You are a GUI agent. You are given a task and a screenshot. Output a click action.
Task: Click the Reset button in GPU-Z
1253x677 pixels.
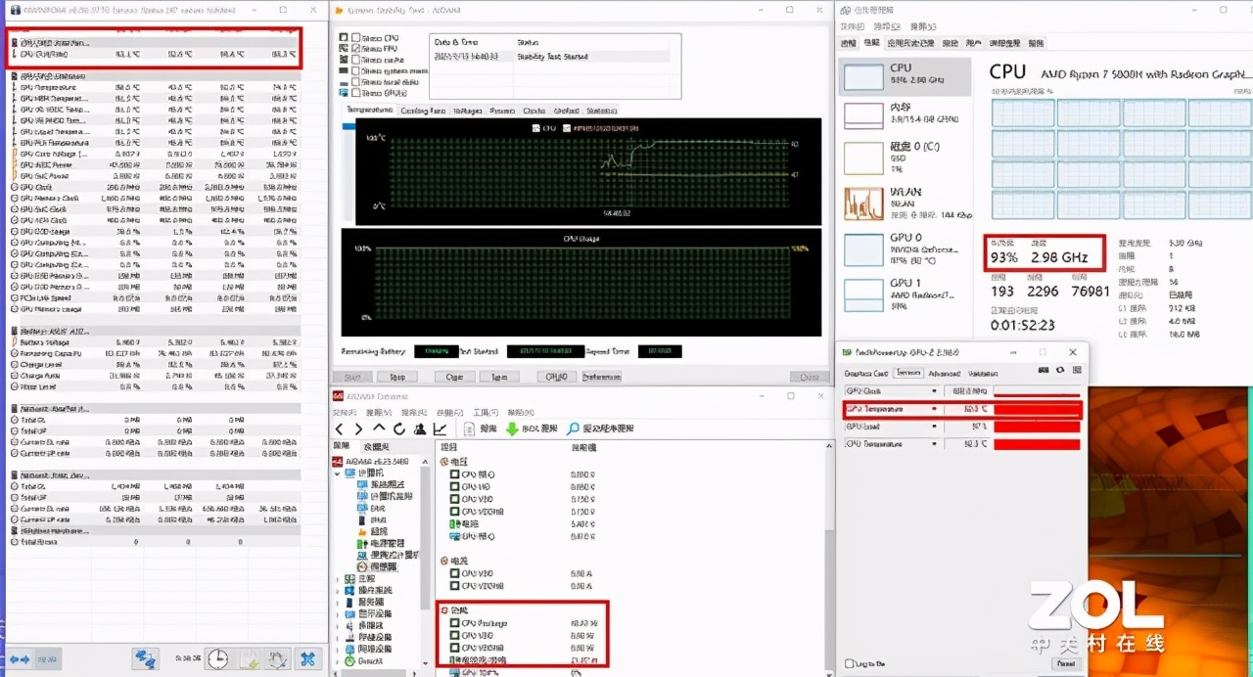pos(1066,663)
